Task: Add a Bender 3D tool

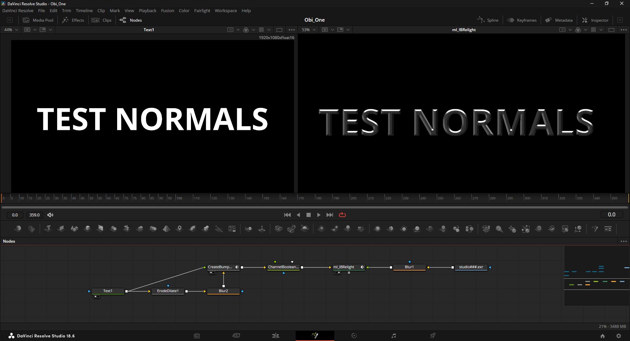Action: coord(193,229)
